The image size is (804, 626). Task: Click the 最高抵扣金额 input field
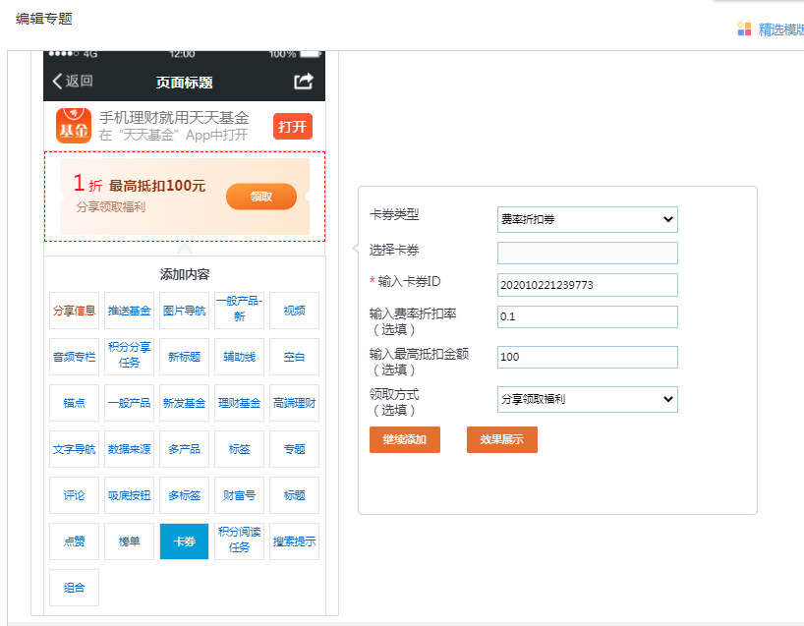coord(587,357)
